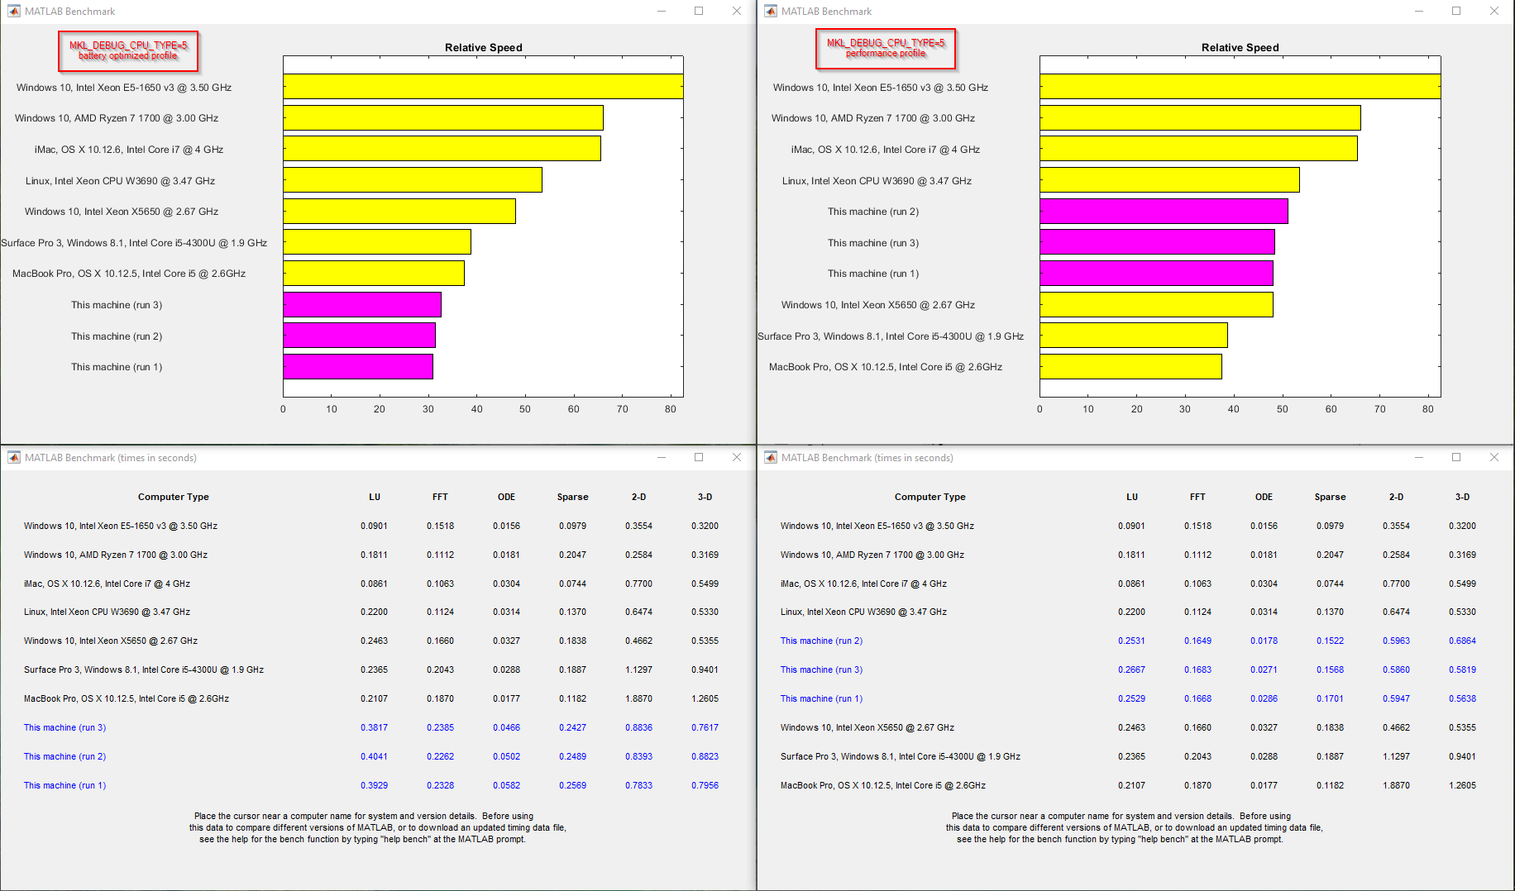Click ODE value 0.0178 in right times table
The image size is (1515, 891).
pyautogui.click(x=1264, y=641)
